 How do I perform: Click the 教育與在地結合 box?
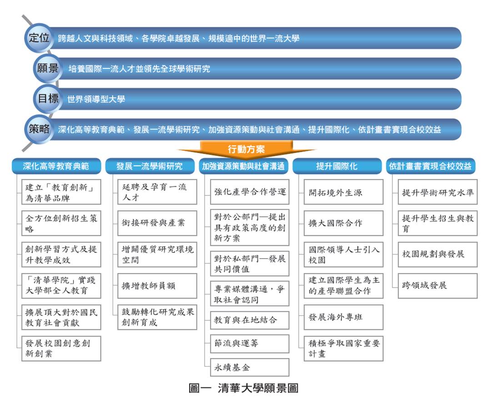point(250,320)
